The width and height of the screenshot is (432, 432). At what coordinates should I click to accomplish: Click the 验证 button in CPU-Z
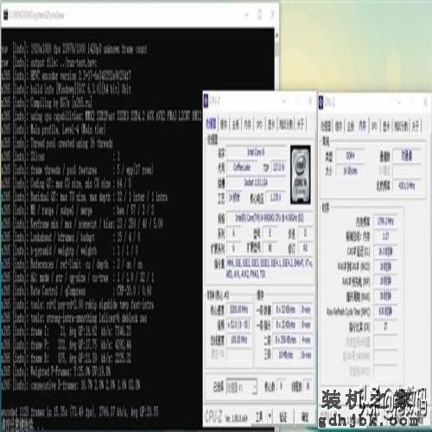tap(283, 416)
